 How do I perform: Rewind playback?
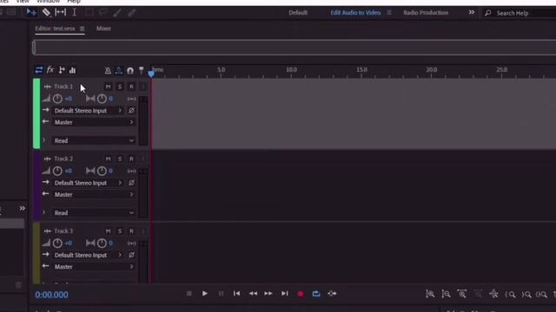(253, 294)
